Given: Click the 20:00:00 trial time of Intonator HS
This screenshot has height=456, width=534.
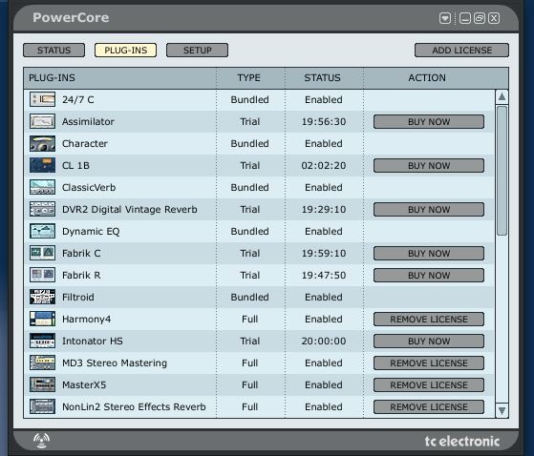Looking at the screenshot, I should tap(324, 342).
